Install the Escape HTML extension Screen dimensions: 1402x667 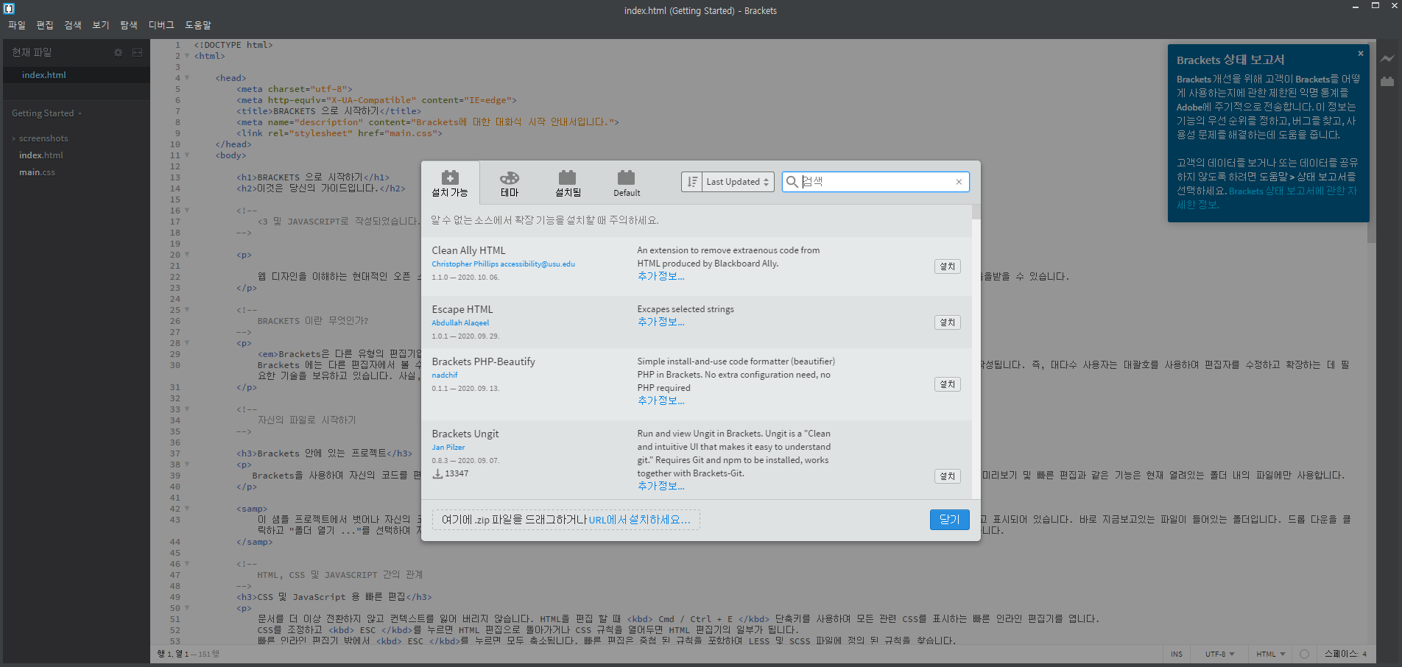948,322
